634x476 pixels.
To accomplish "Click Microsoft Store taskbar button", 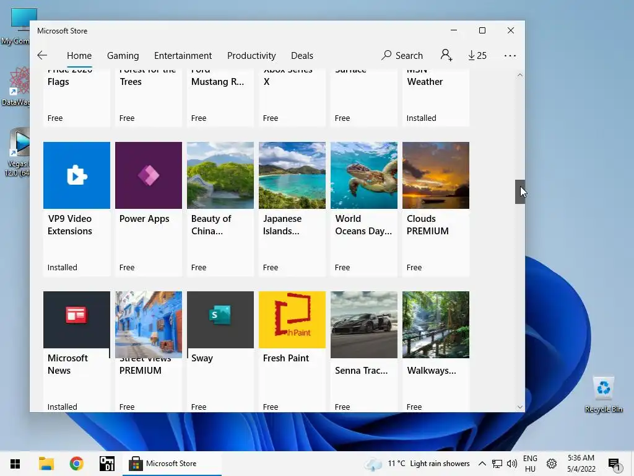I will (x=172, y=464).
